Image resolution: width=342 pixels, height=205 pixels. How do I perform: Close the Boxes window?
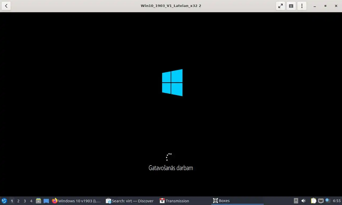coord(336,6)
